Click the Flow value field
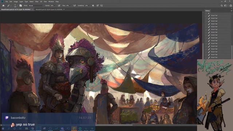233x131 pixels. (68, 6)
